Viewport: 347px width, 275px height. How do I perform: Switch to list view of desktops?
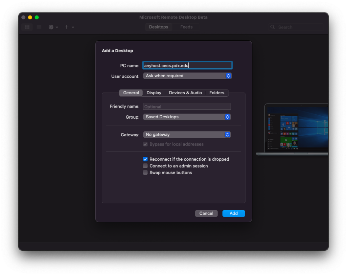click(39, 27)
